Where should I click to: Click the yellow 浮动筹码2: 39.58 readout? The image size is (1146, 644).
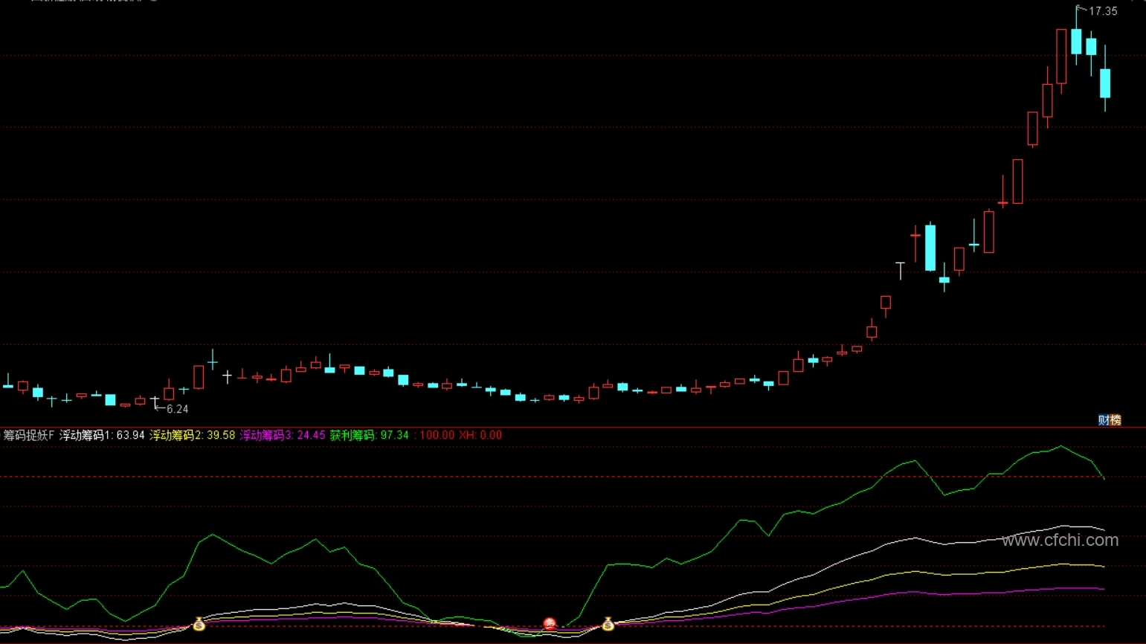[x=193, y=435]
